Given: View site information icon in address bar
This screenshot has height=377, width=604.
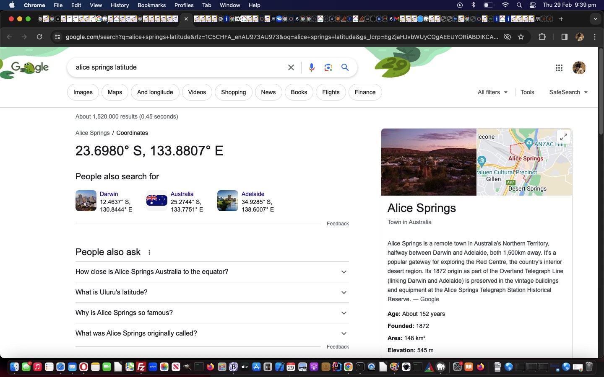Looking at the screenshot, I should (x=57, y=37).
